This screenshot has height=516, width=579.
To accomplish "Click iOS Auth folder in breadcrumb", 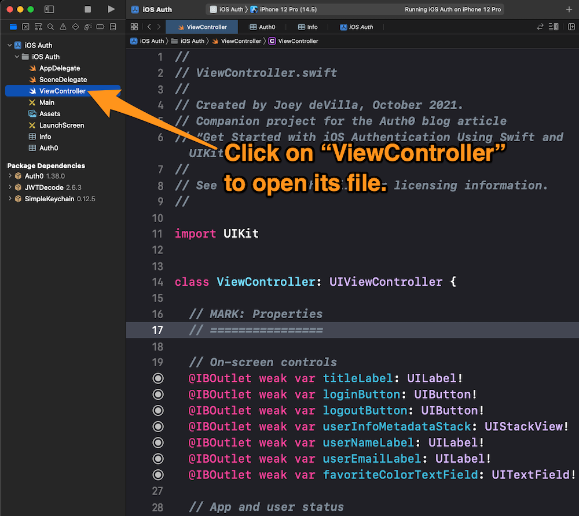I will pyautogui.click(x=188, y=41).
